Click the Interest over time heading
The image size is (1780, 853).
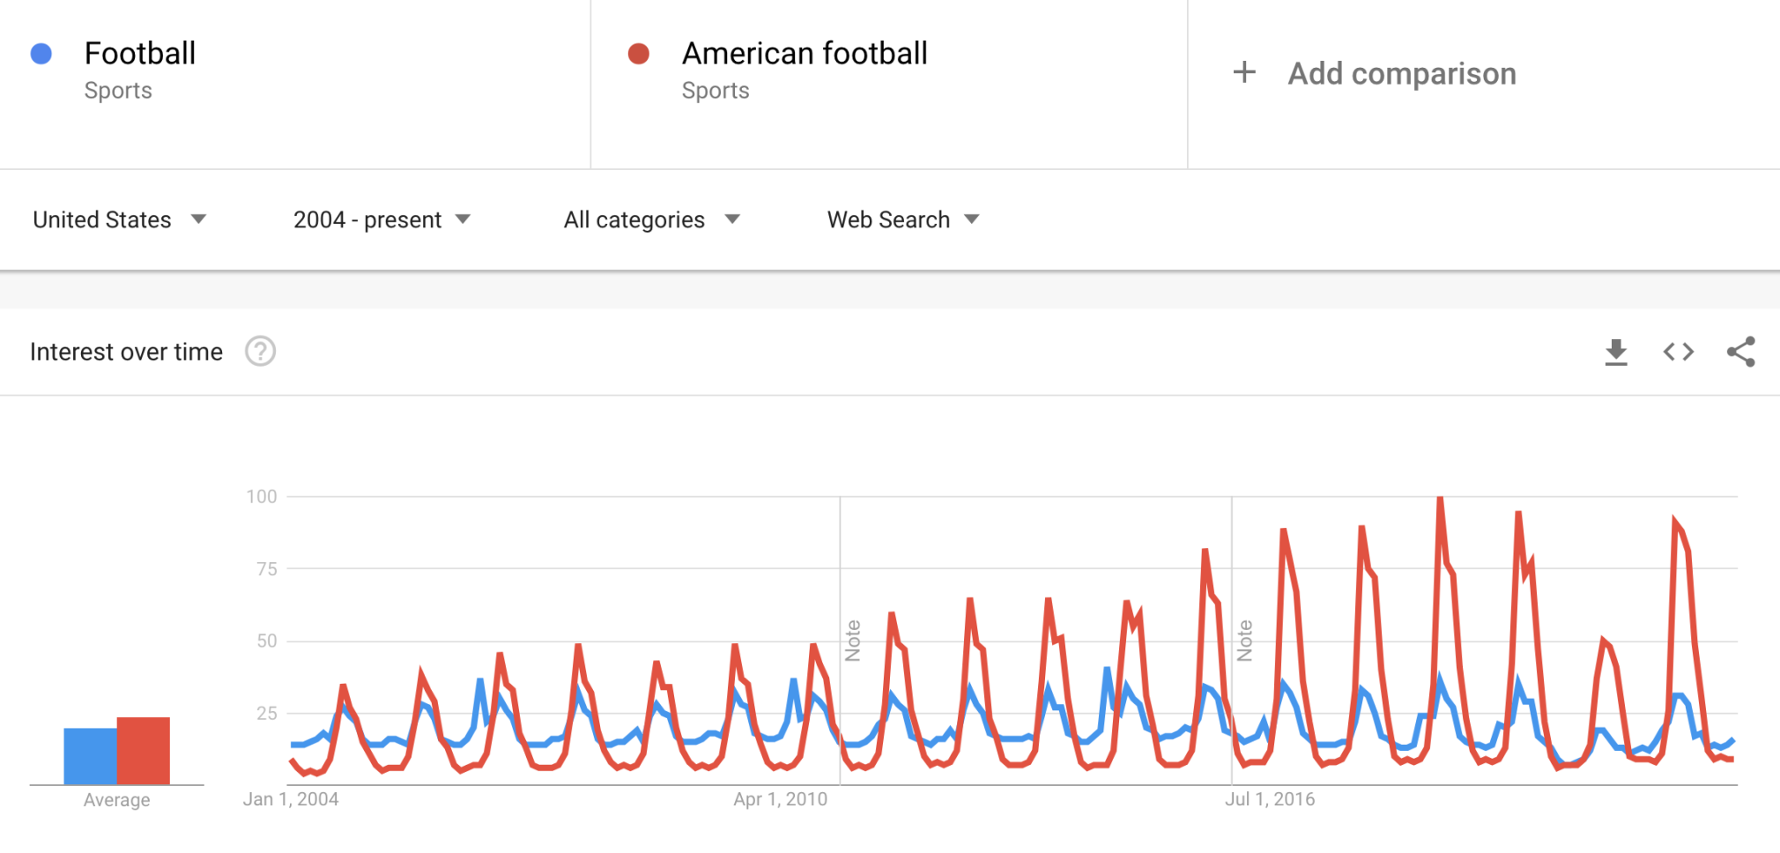[x=126, y=351]
